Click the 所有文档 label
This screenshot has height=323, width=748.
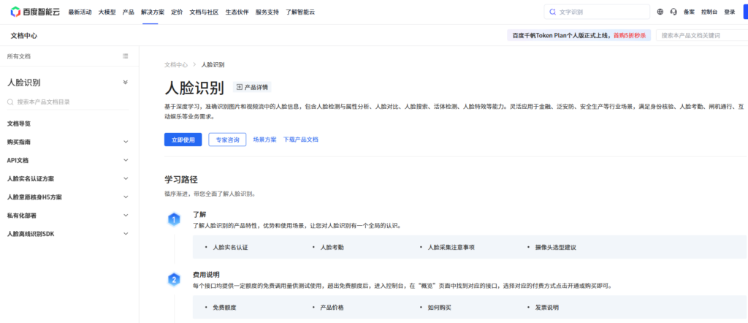[x=18, y=56]
